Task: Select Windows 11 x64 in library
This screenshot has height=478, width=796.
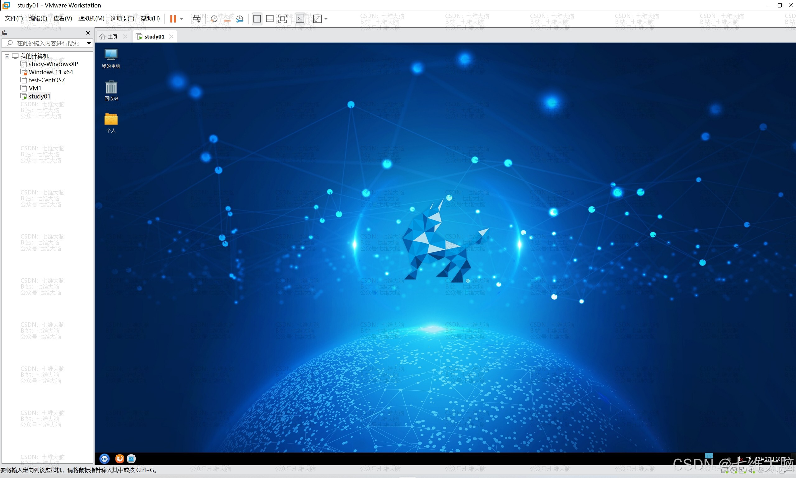Action: pos(51,72)
